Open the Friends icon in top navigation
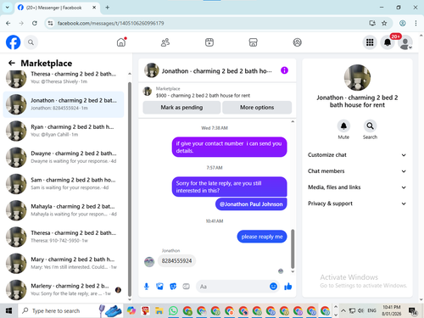This screenshot has width=424, height=318. [x=165, y=42]
